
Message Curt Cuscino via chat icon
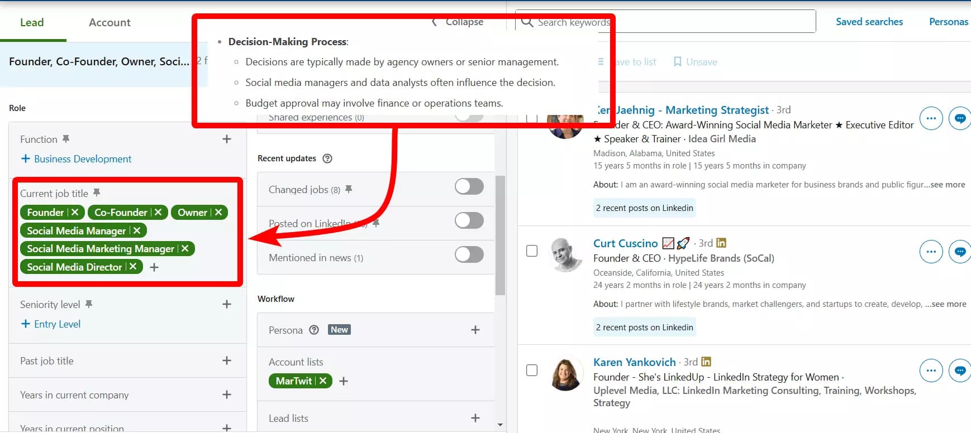[960, 252]
